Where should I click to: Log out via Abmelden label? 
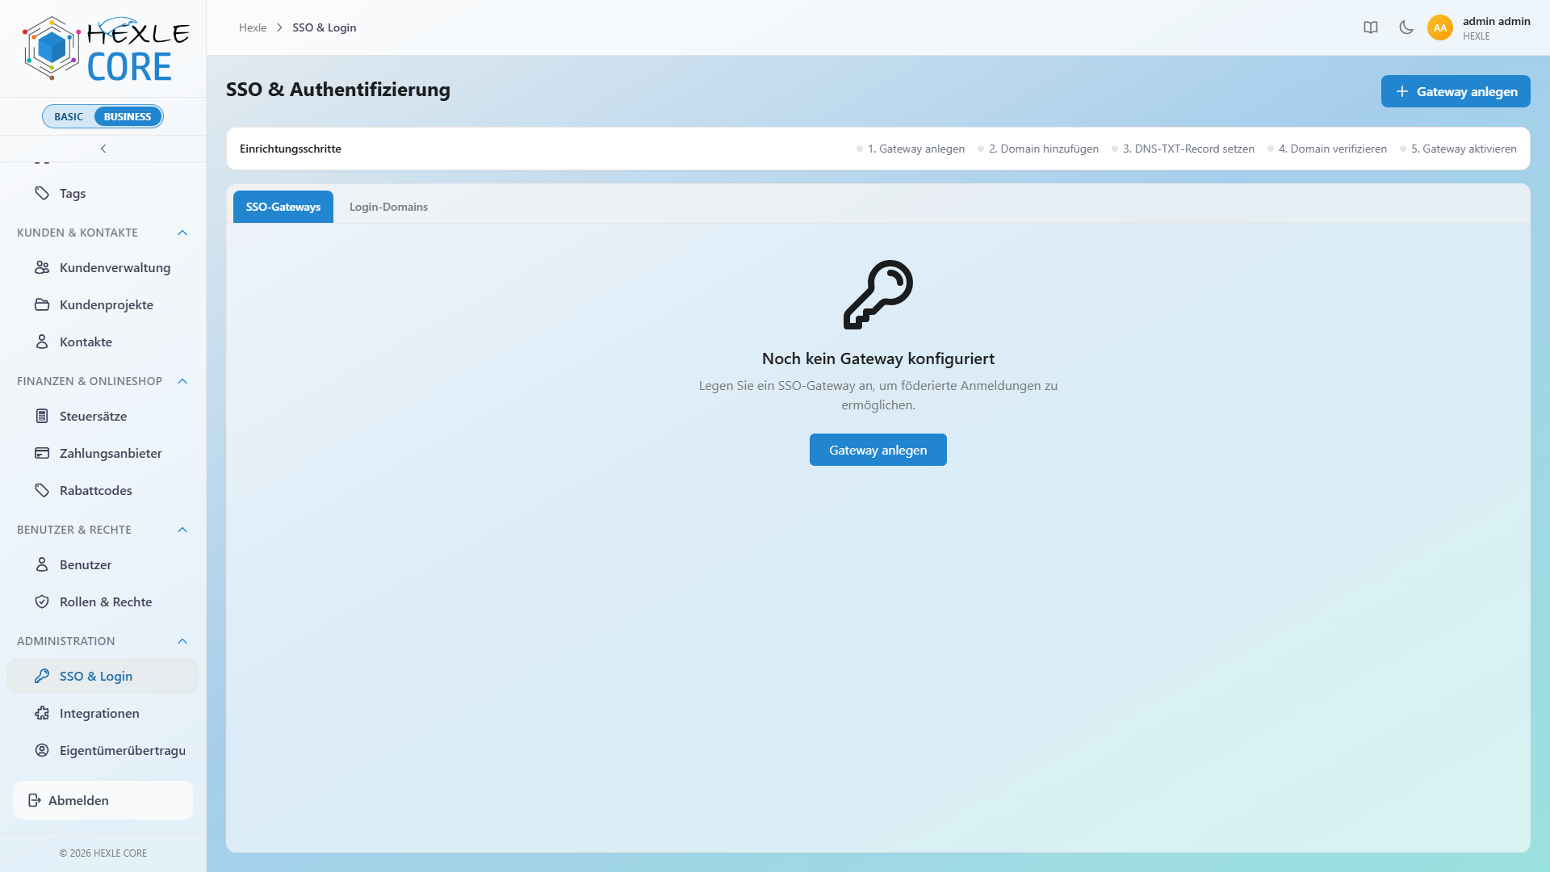78,800
